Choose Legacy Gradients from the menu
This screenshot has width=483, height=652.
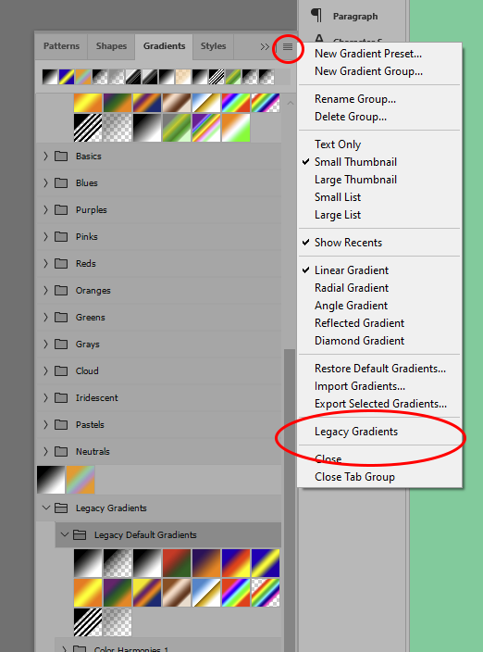pos(356,432)
